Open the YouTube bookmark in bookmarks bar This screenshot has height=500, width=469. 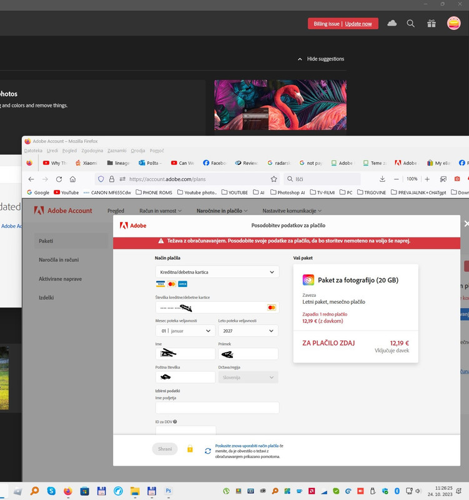(66, 192)
